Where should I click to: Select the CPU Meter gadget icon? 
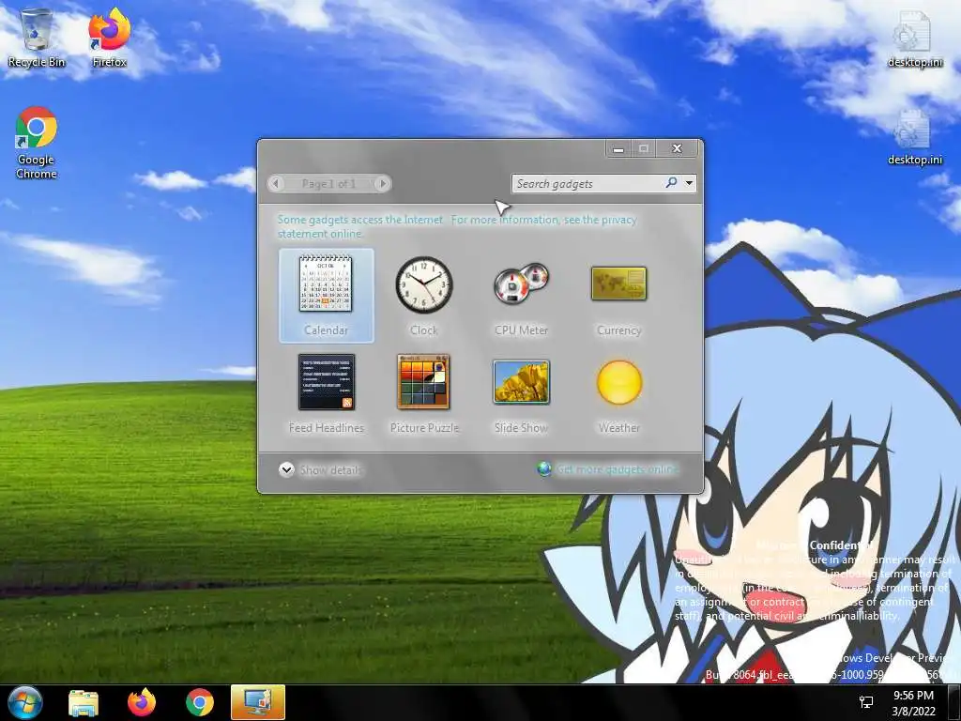[521, 284]
